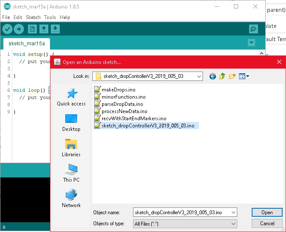Screen dimensions: 286x232
Task: Click inside the Object name text field
Action: click(x=181, y=213)
